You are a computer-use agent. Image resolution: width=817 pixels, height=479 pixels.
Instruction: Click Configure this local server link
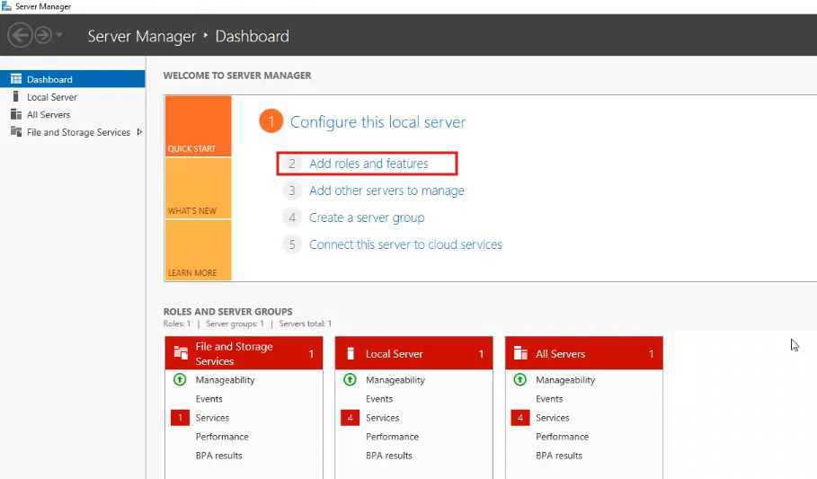click(377, 122)
